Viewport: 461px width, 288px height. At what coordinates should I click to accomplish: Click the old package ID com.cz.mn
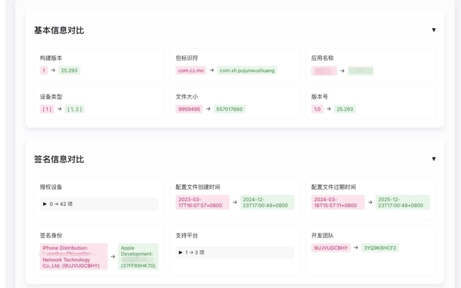point(191,70)
